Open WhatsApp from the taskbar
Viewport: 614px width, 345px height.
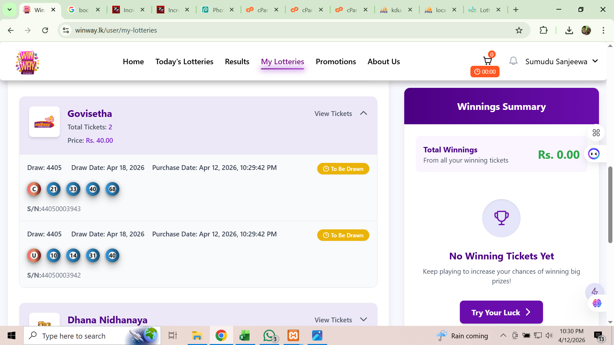click(270, 336)
